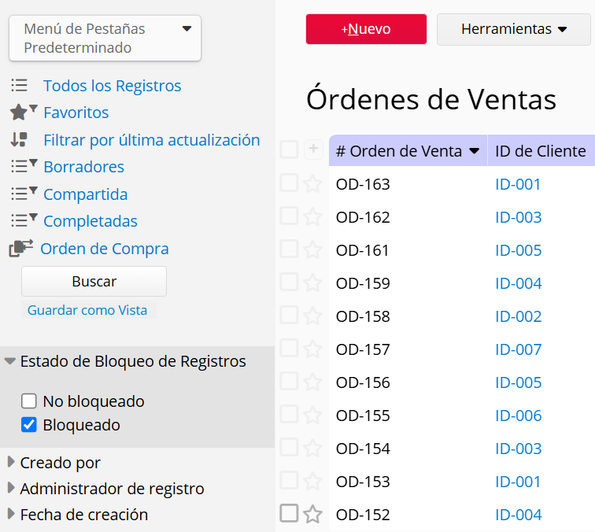This screenshot has width=595, height=532.
Task: Open the Compartida saved view
Action: (x=85, y=194)
